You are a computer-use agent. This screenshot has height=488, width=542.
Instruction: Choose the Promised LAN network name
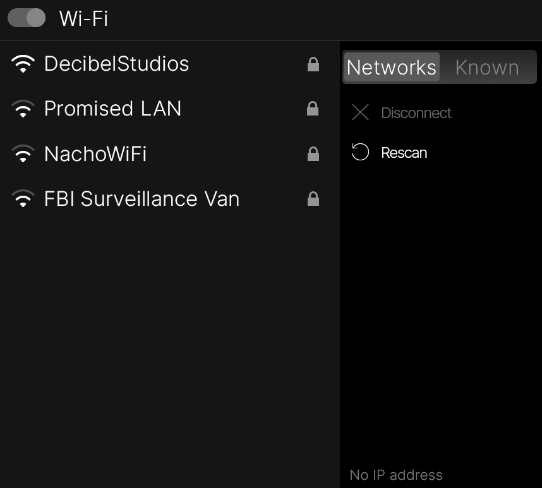coord(112,109)
